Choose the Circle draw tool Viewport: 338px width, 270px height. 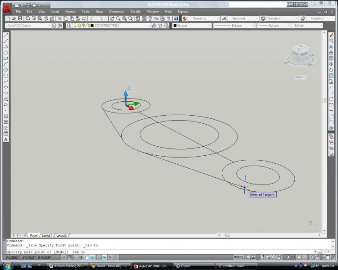6,70
